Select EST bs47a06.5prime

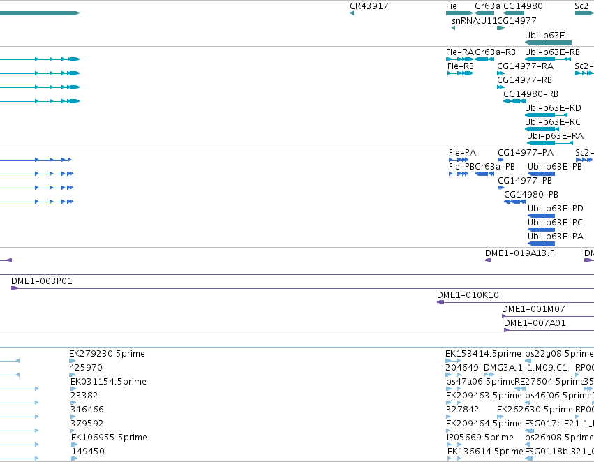tap(453, 389)
